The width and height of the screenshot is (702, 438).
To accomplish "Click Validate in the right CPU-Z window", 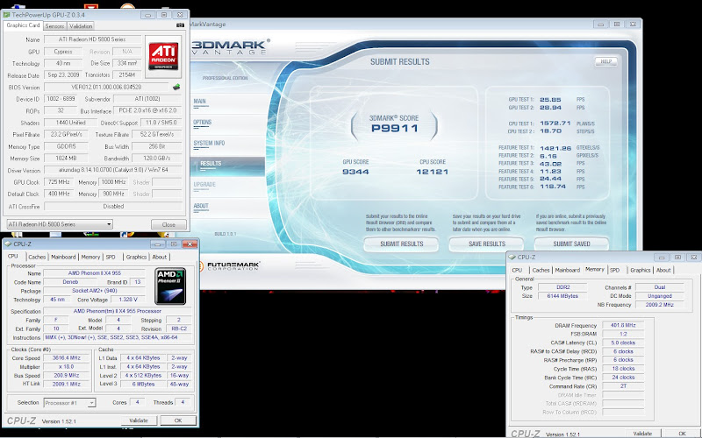I will coord(642,434).
